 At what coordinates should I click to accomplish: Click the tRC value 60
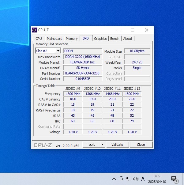tap(73, 121)
